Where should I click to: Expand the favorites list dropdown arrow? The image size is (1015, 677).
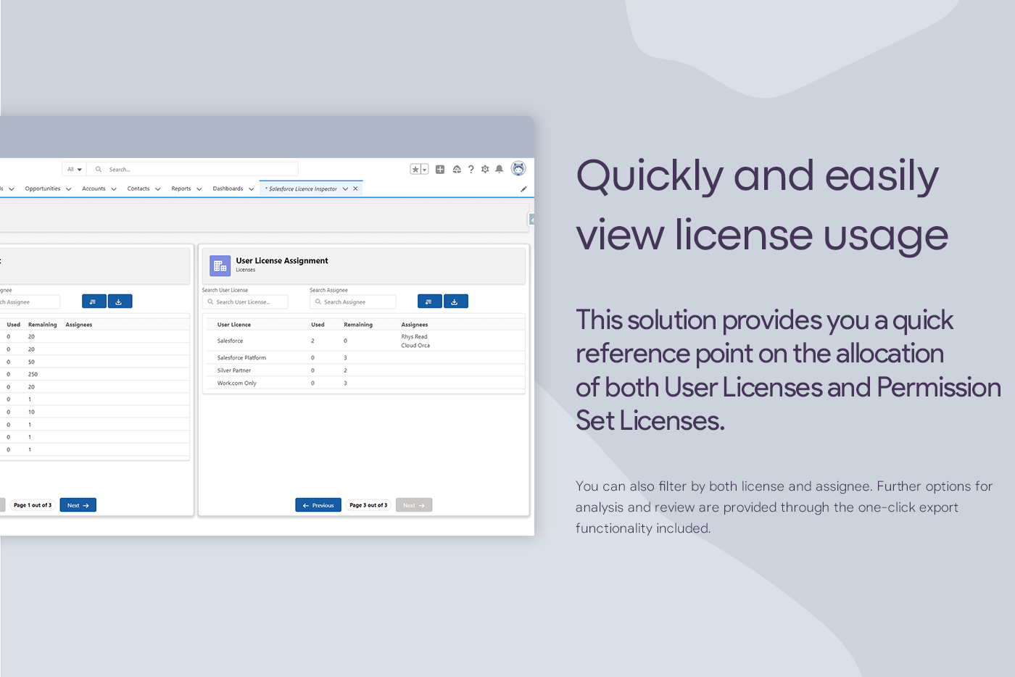(x=425, y=169)
